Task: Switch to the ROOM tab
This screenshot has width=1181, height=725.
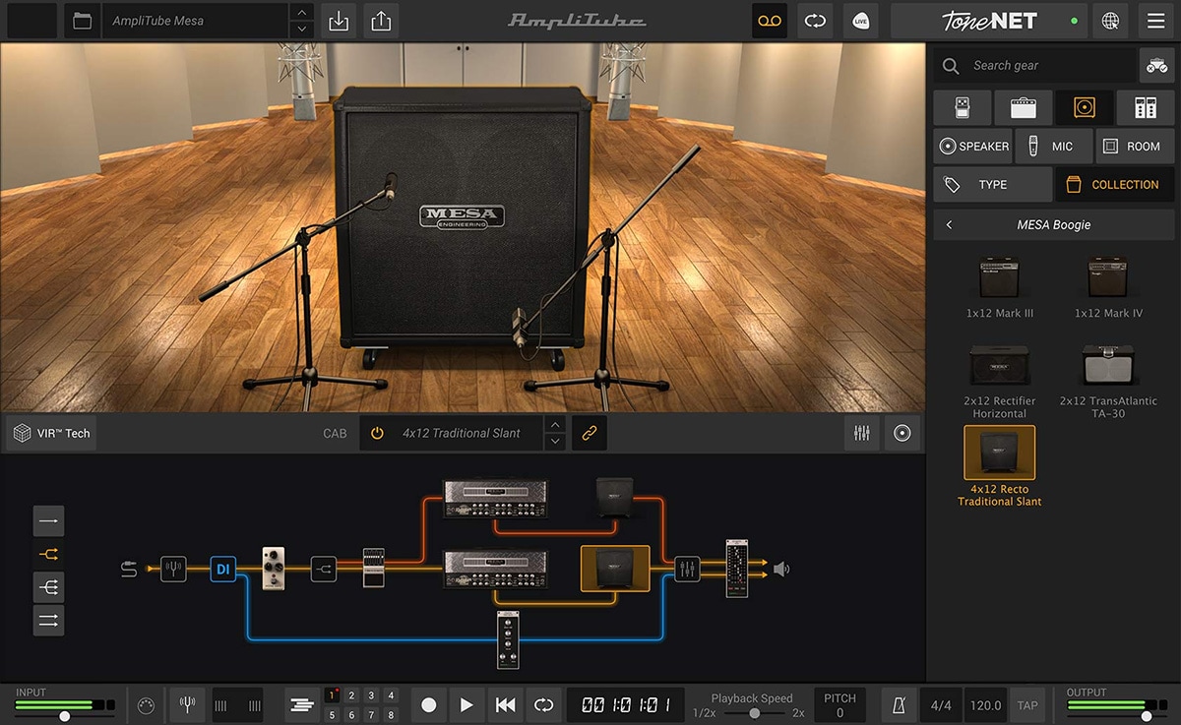Action: (1135, 146)
